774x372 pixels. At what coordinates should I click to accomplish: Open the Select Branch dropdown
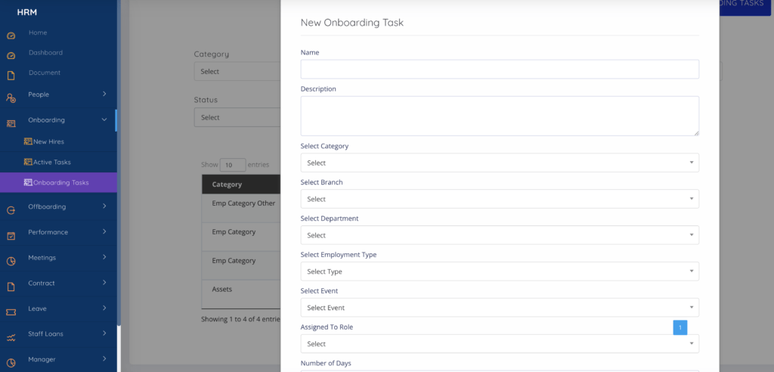tap(500, 199)
